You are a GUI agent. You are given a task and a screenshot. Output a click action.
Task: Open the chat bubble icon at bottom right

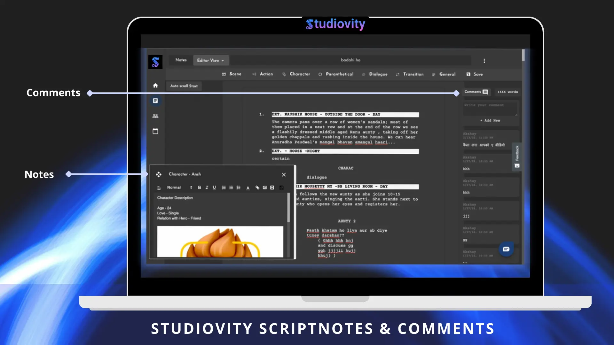point(506,249)
